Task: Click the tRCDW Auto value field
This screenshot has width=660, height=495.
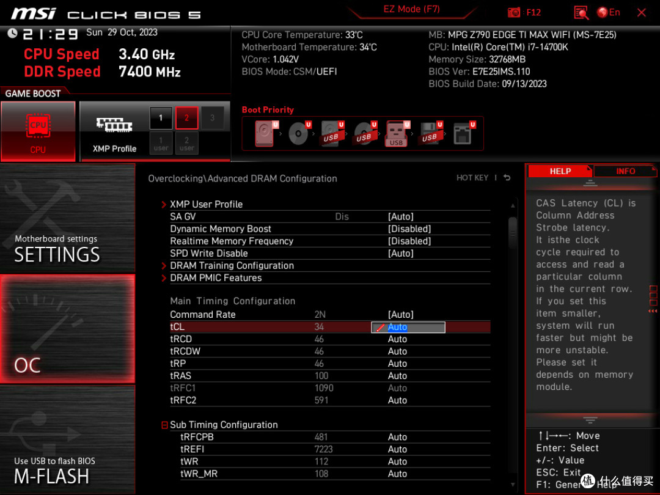Action: point(397,351)
